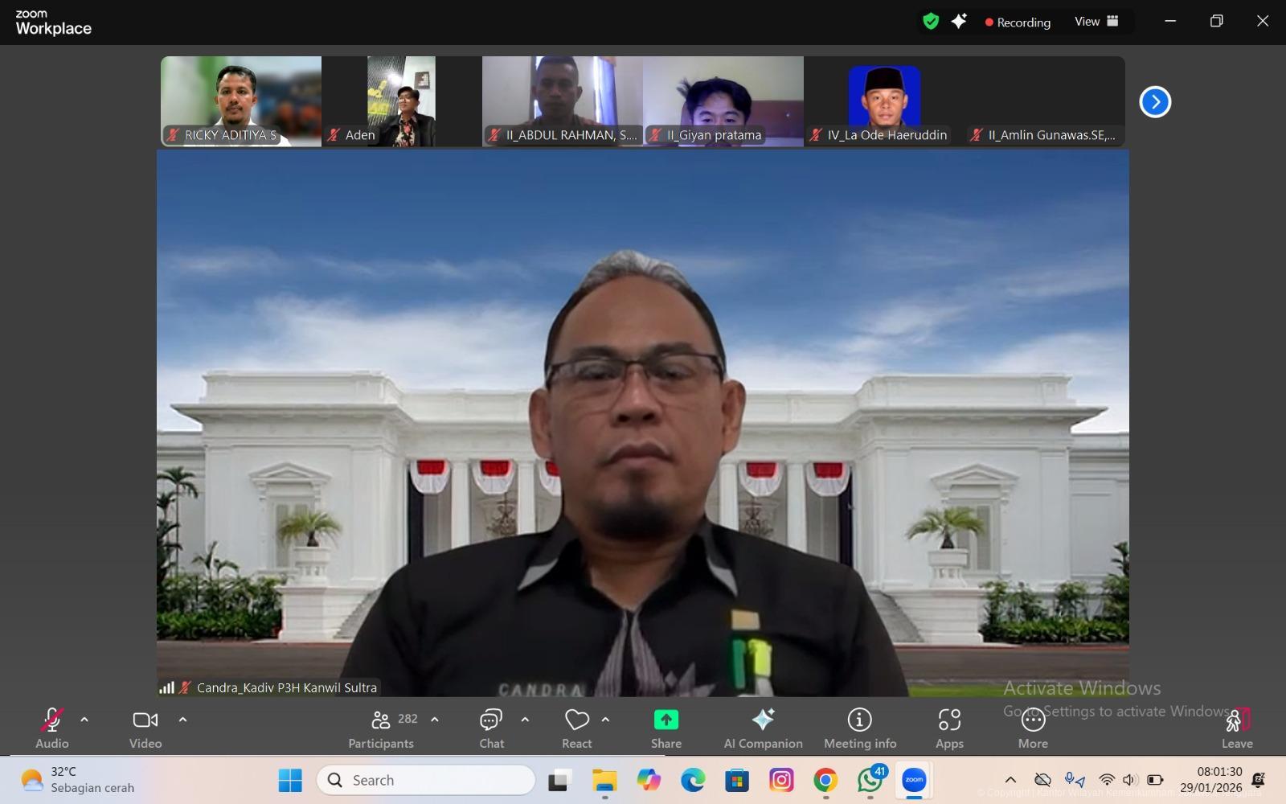The width and height of the screenshot is (1286, 804).
Task: Leave the meeting
Action: (1237, 728)
